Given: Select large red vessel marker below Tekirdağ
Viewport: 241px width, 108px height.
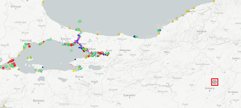Looking at the screenshot, I should click(x=30, y=46).
